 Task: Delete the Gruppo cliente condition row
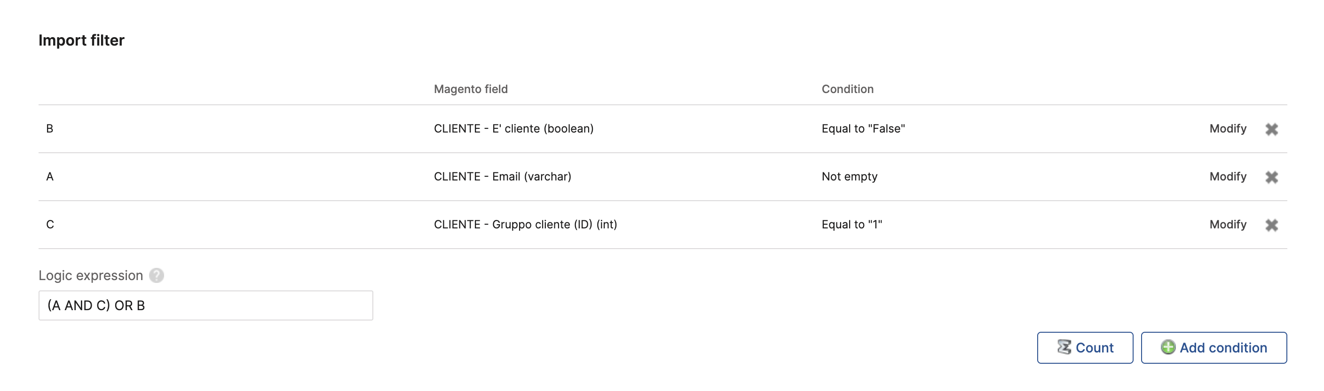pyautogui.click(x=1271, y=225)
